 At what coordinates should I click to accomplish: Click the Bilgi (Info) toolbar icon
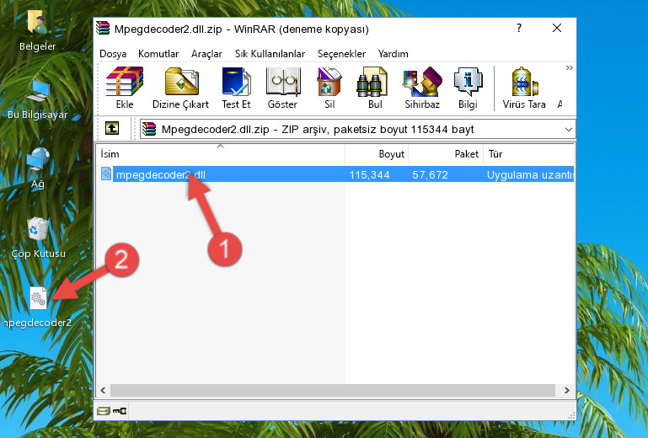pyautogui.click(x=468, y=88)
